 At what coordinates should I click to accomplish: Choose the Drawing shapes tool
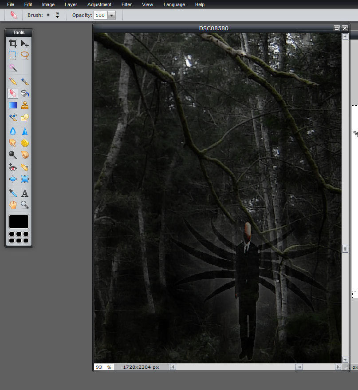pos(24,117)
